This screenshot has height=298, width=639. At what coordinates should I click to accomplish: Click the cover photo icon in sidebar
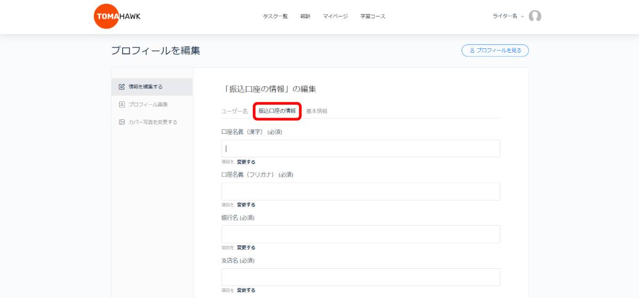pos(122,122)
